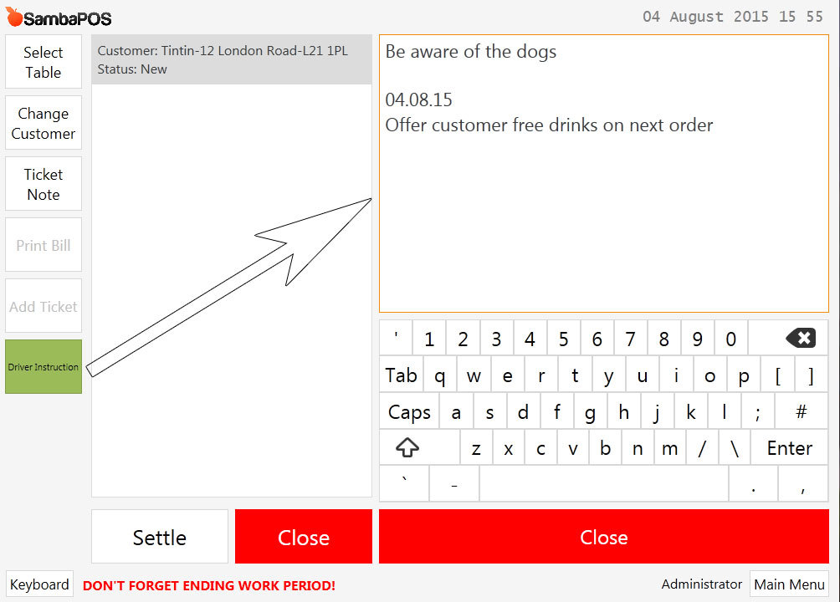Tap the v key
This screenshot has width=840, height=602.
[572, 447]
